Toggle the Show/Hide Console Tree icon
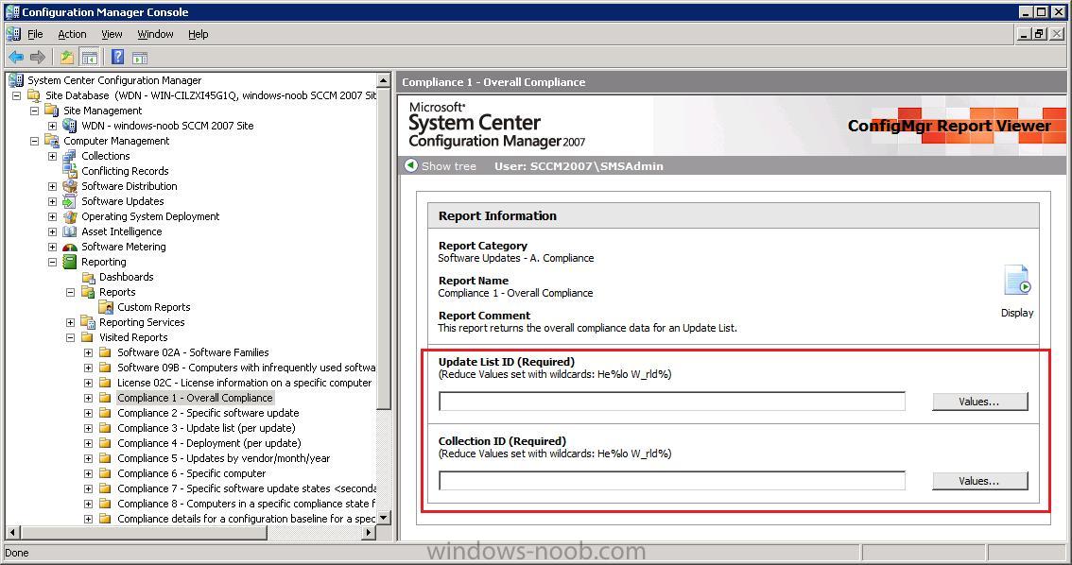 (x=89, y=58)
